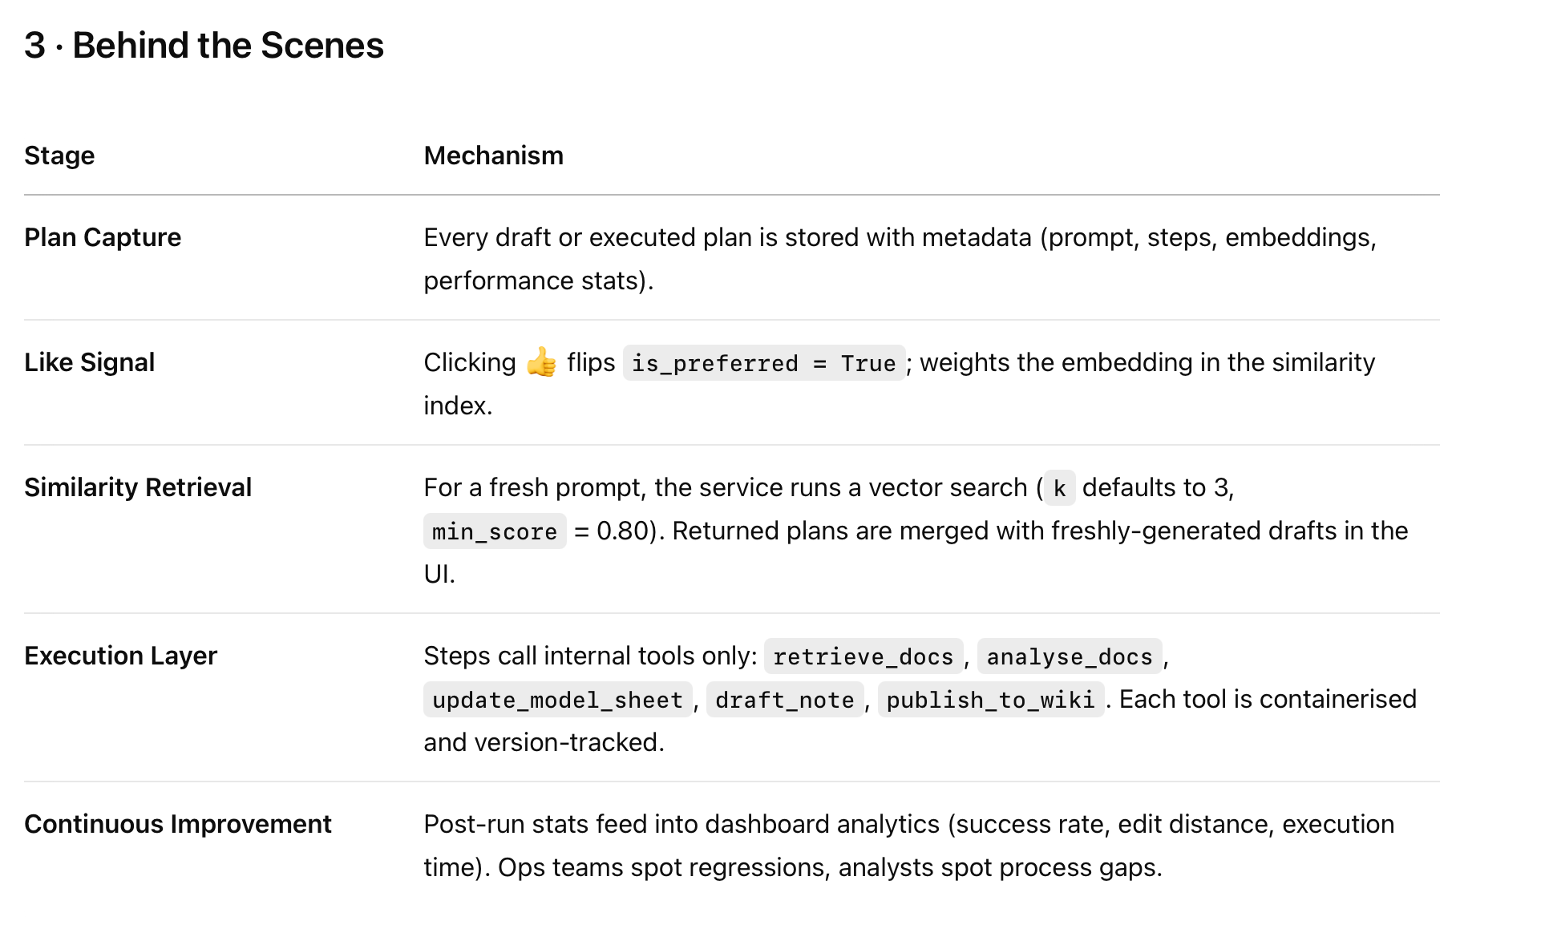Click the draft_note code tag
This screenshot has height=941, width=1549.
click(785, 700)
